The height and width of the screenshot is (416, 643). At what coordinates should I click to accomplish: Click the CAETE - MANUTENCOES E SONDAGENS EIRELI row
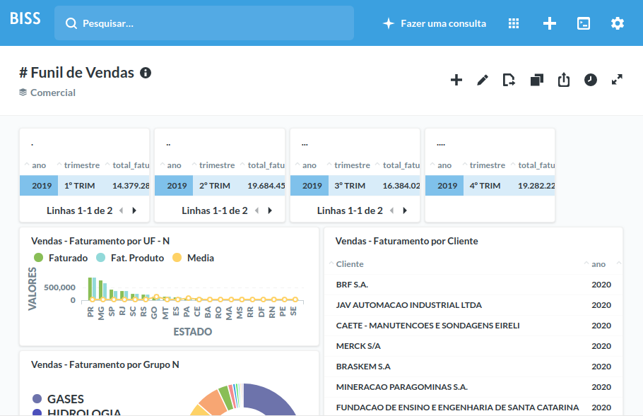(x=473, y=326)
